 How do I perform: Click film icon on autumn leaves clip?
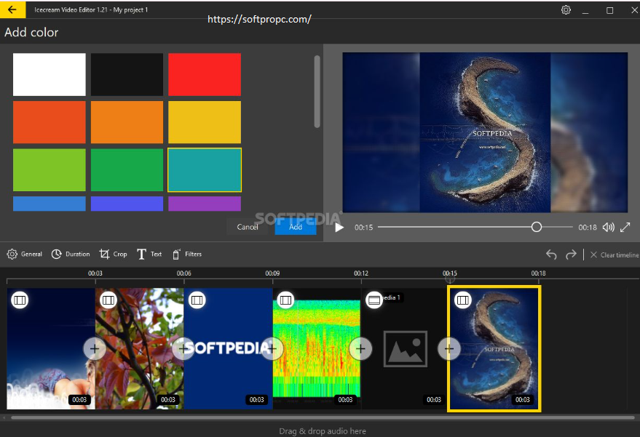108,300
